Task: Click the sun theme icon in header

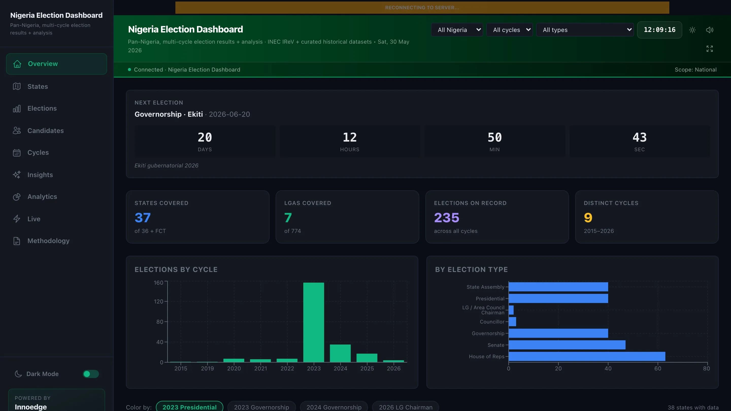Action: click(692, 30)
